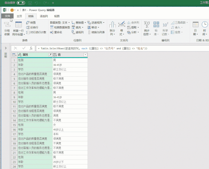
Task: Cancel formula edit with the X button
Action: (15, 48)
